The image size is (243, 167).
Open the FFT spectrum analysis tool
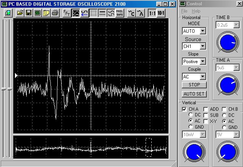pos(66,13)
